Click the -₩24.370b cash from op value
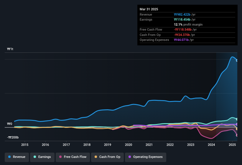 [x=182, y=35]
